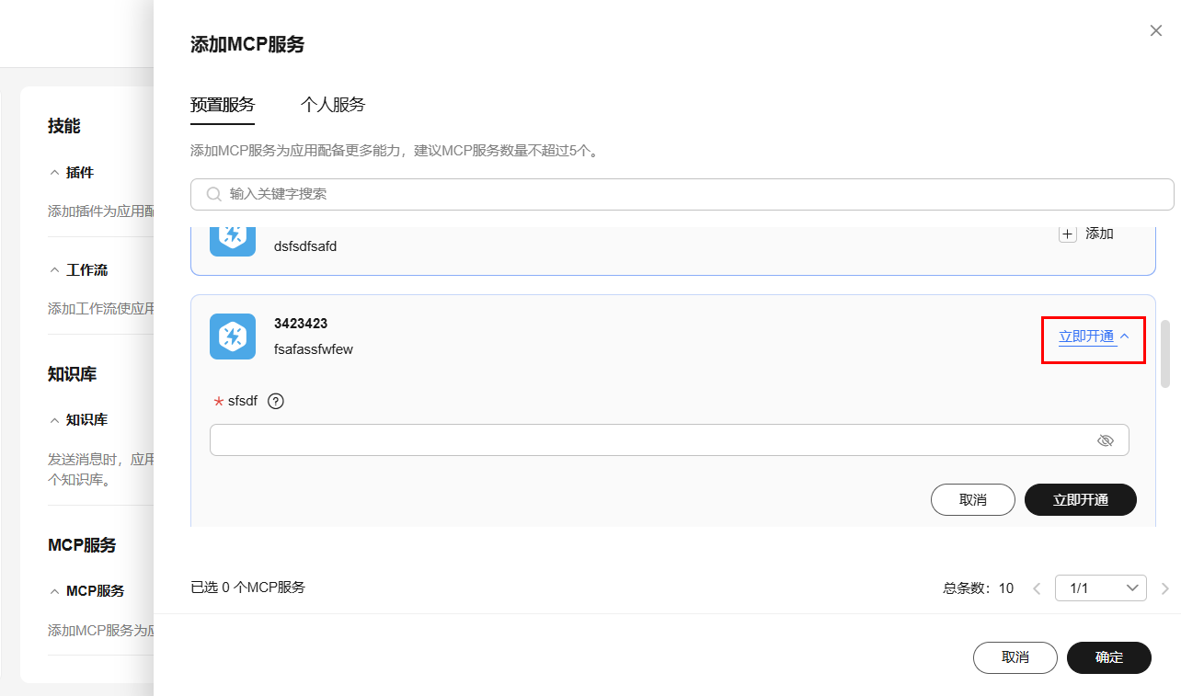Collapse the 插件 section in sidebar
Viewport: 1181px width, 696px height.
(54, 173)
